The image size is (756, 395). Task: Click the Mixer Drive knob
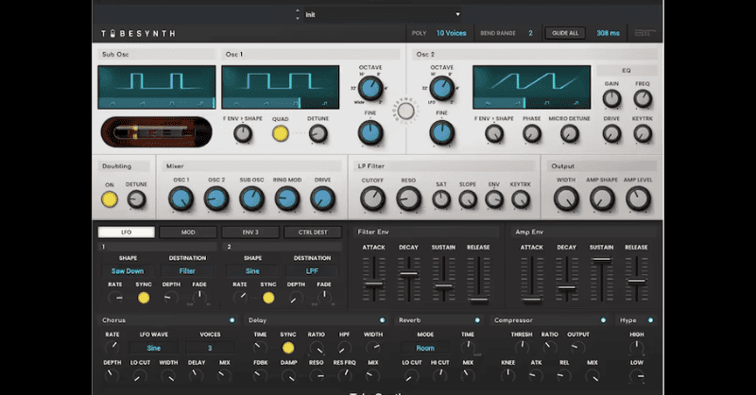point(322,198)
